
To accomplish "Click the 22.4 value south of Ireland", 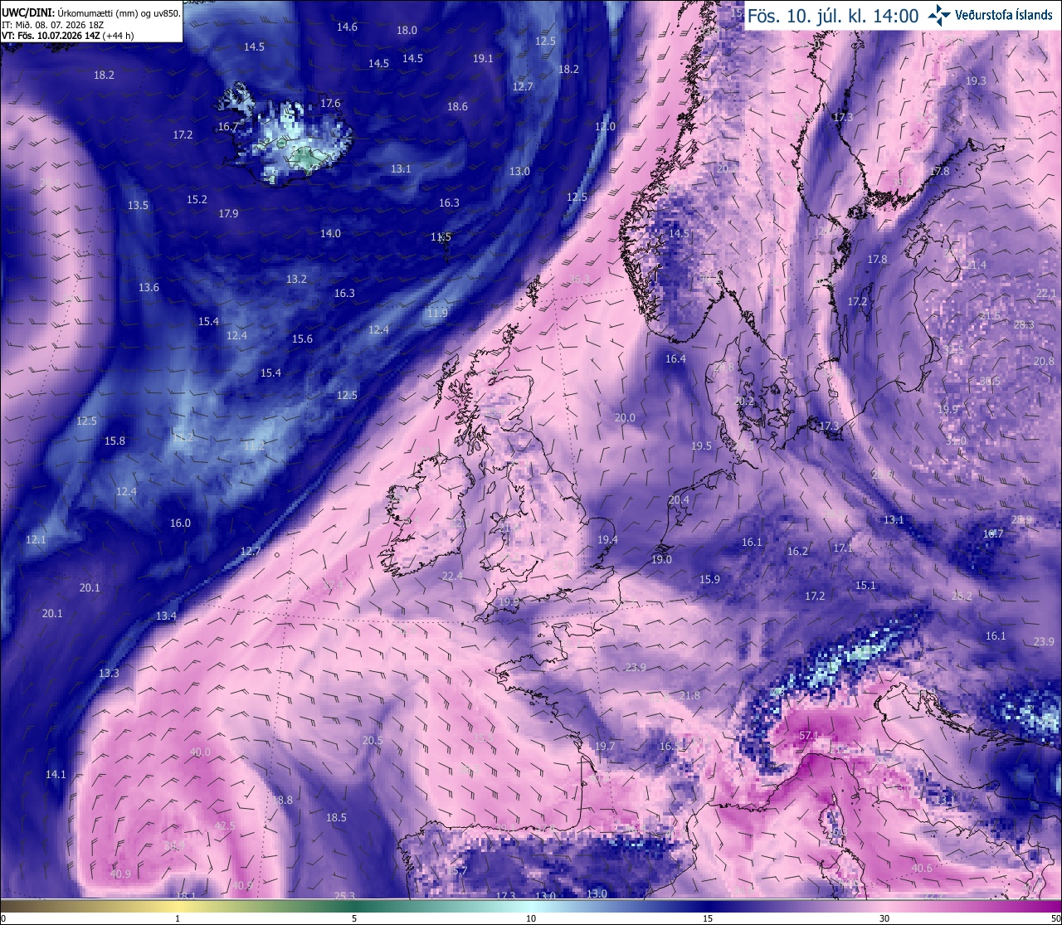I will click(x=452, y=576).
